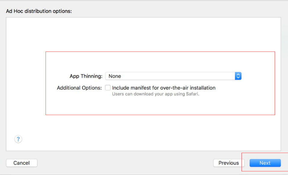Viewport: 288px width, 175px height.
Task: Click the question mark help icon
Action: (x=18, y=139)
